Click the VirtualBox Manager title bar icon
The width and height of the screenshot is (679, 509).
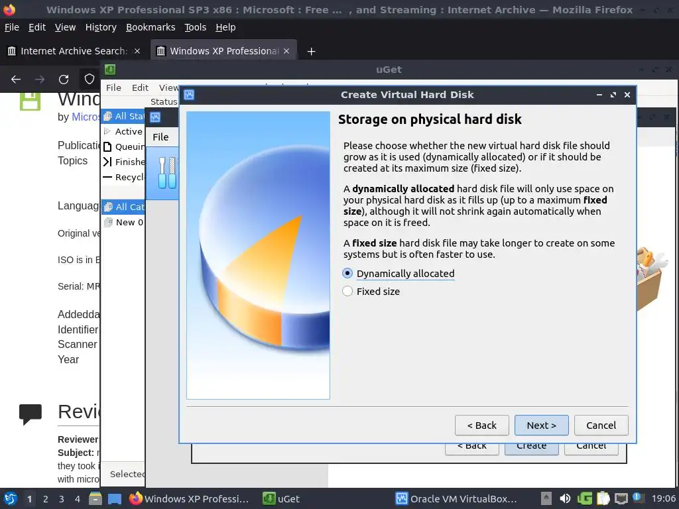pos(155,117)
